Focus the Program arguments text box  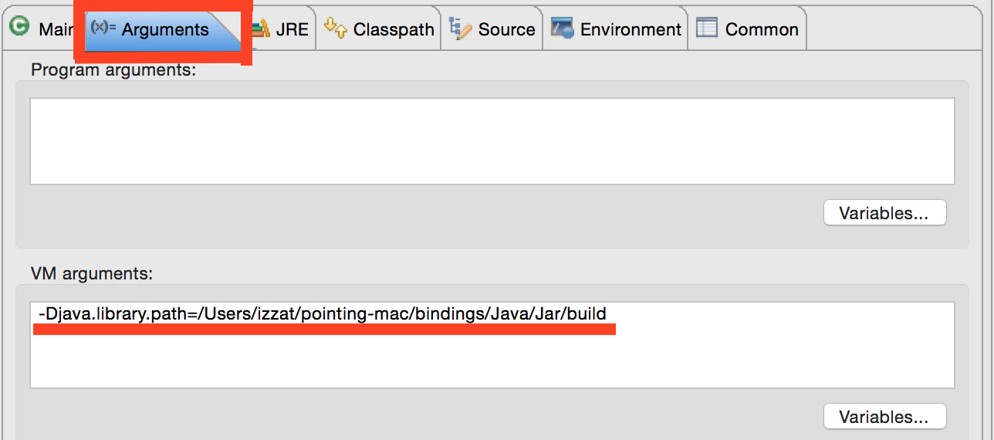492,141
